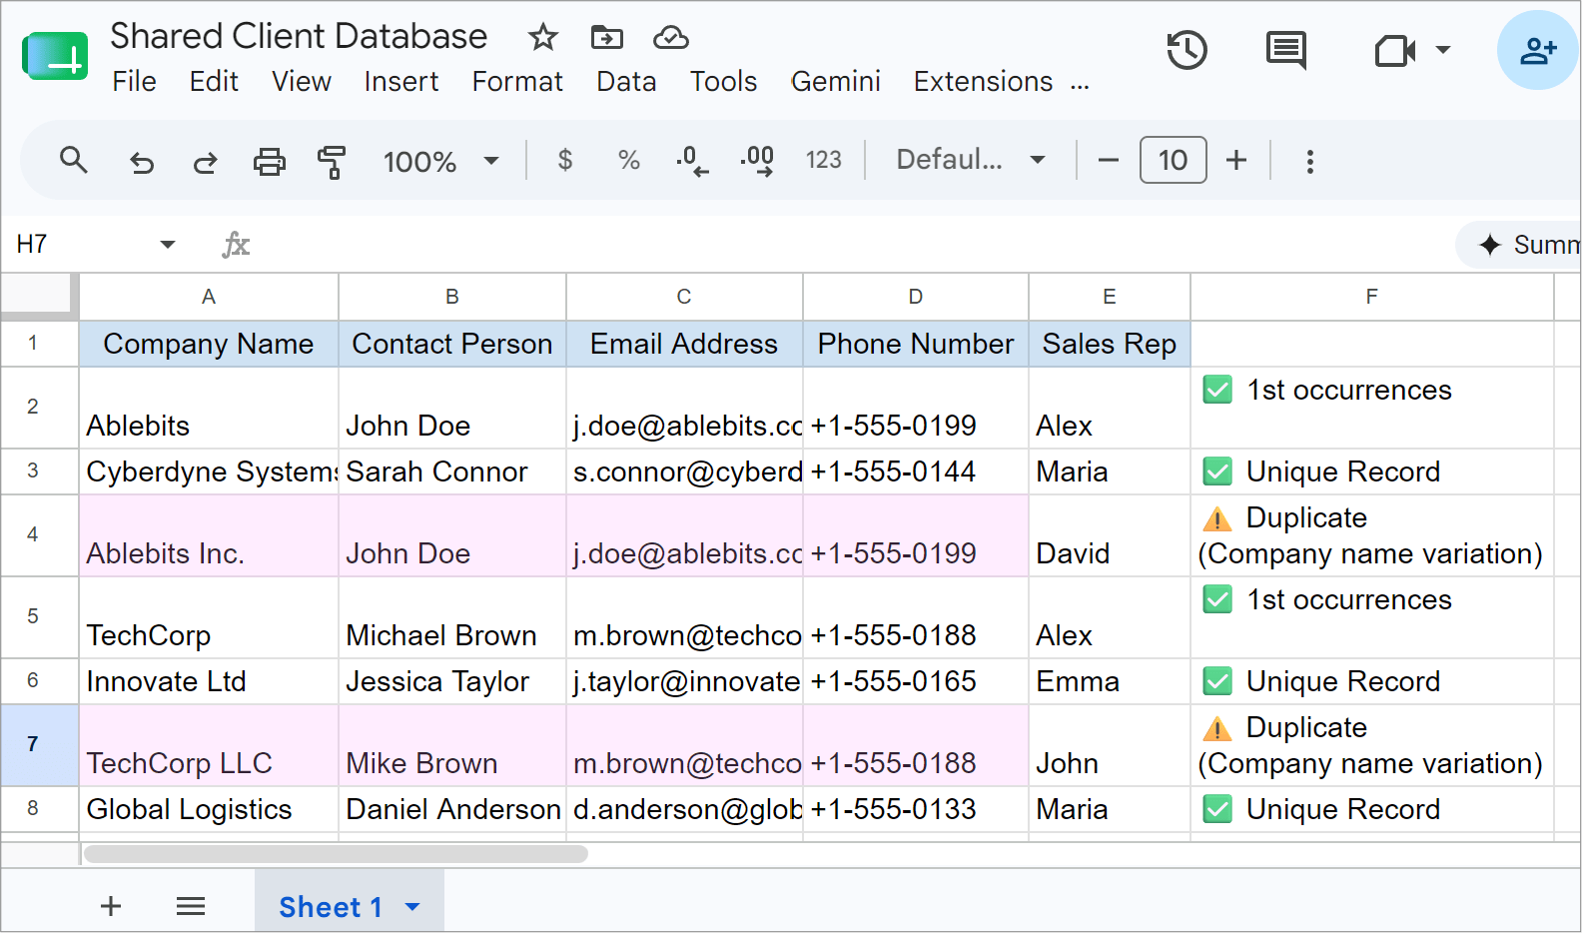Viewport: 1582px width, 933px height.
Task: Select the Company Name header cell
Action: pyautogui.click(x=209, y=344)
